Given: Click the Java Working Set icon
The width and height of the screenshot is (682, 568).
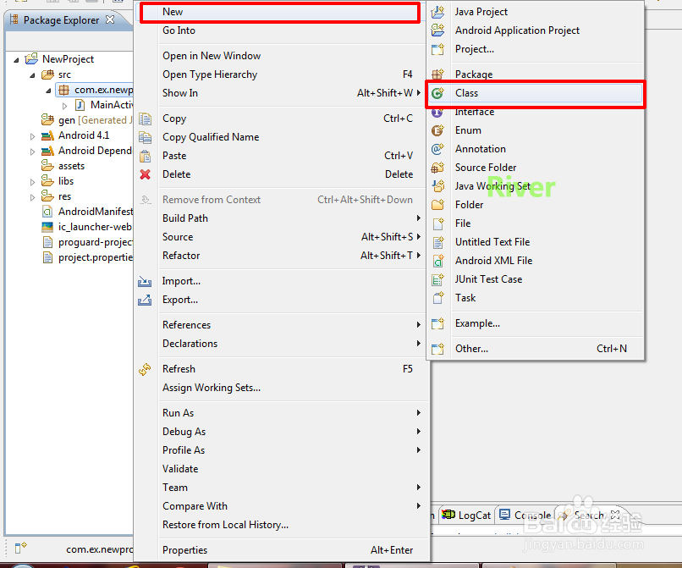Looking at the screenshot, I should tap(438, 186).
